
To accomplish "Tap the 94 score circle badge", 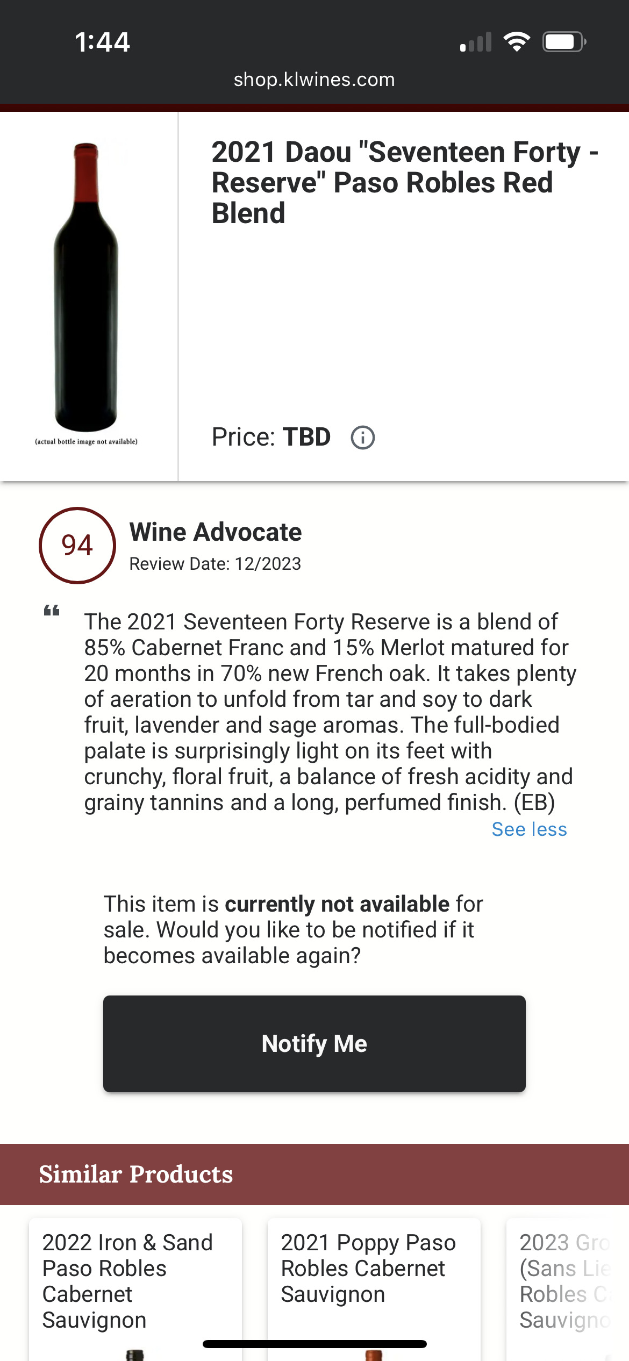I will coord(77,546).
